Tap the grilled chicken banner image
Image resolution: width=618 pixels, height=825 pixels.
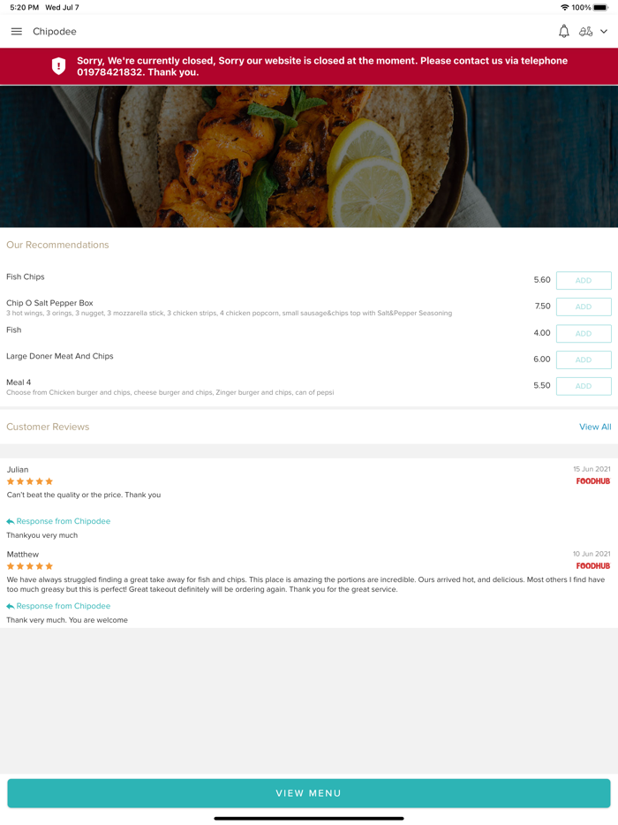coord(309,156)
